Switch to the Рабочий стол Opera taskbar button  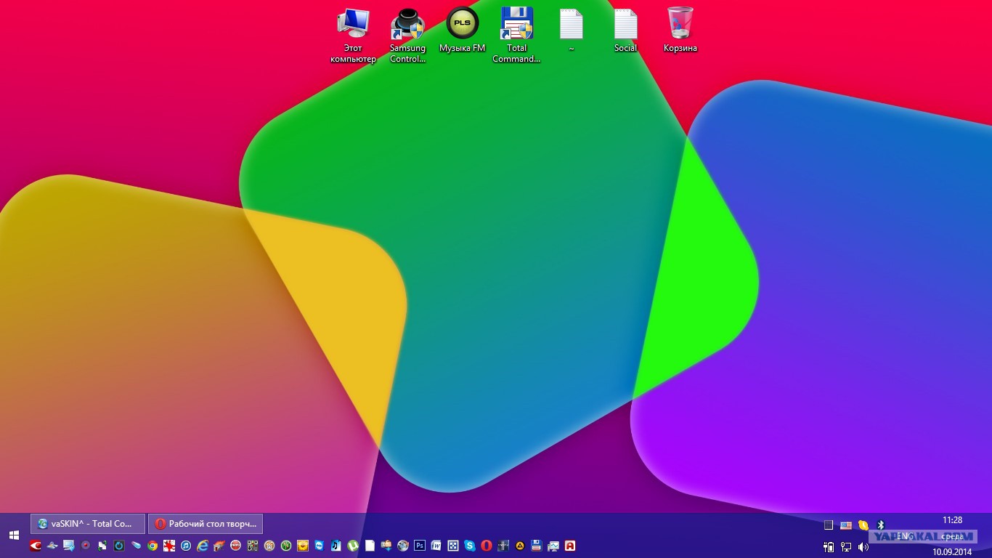pyautogui.click(x=206, y=524)
